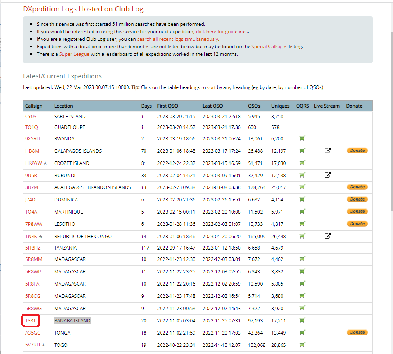Viewport: 393px width, 354px height.
Task: Open OQRS cart for J74D
Action: click(x=302, y=199)
